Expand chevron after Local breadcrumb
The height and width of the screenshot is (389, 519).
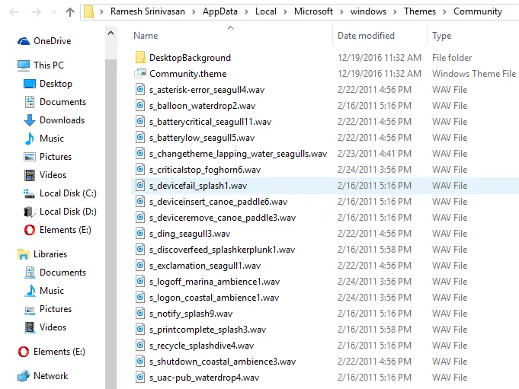[x=285, y=12]
